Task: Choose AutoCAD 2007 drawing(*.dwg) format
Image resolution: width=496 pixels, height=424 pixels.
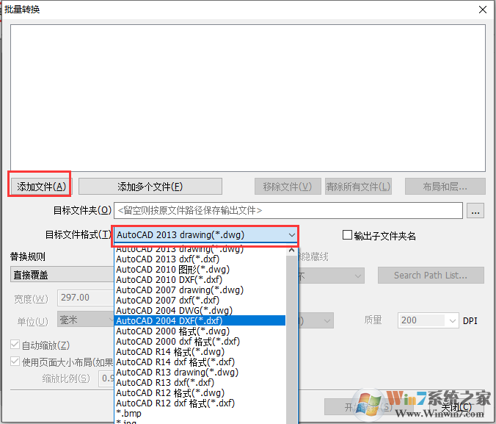Action: (x=200, y=290)
